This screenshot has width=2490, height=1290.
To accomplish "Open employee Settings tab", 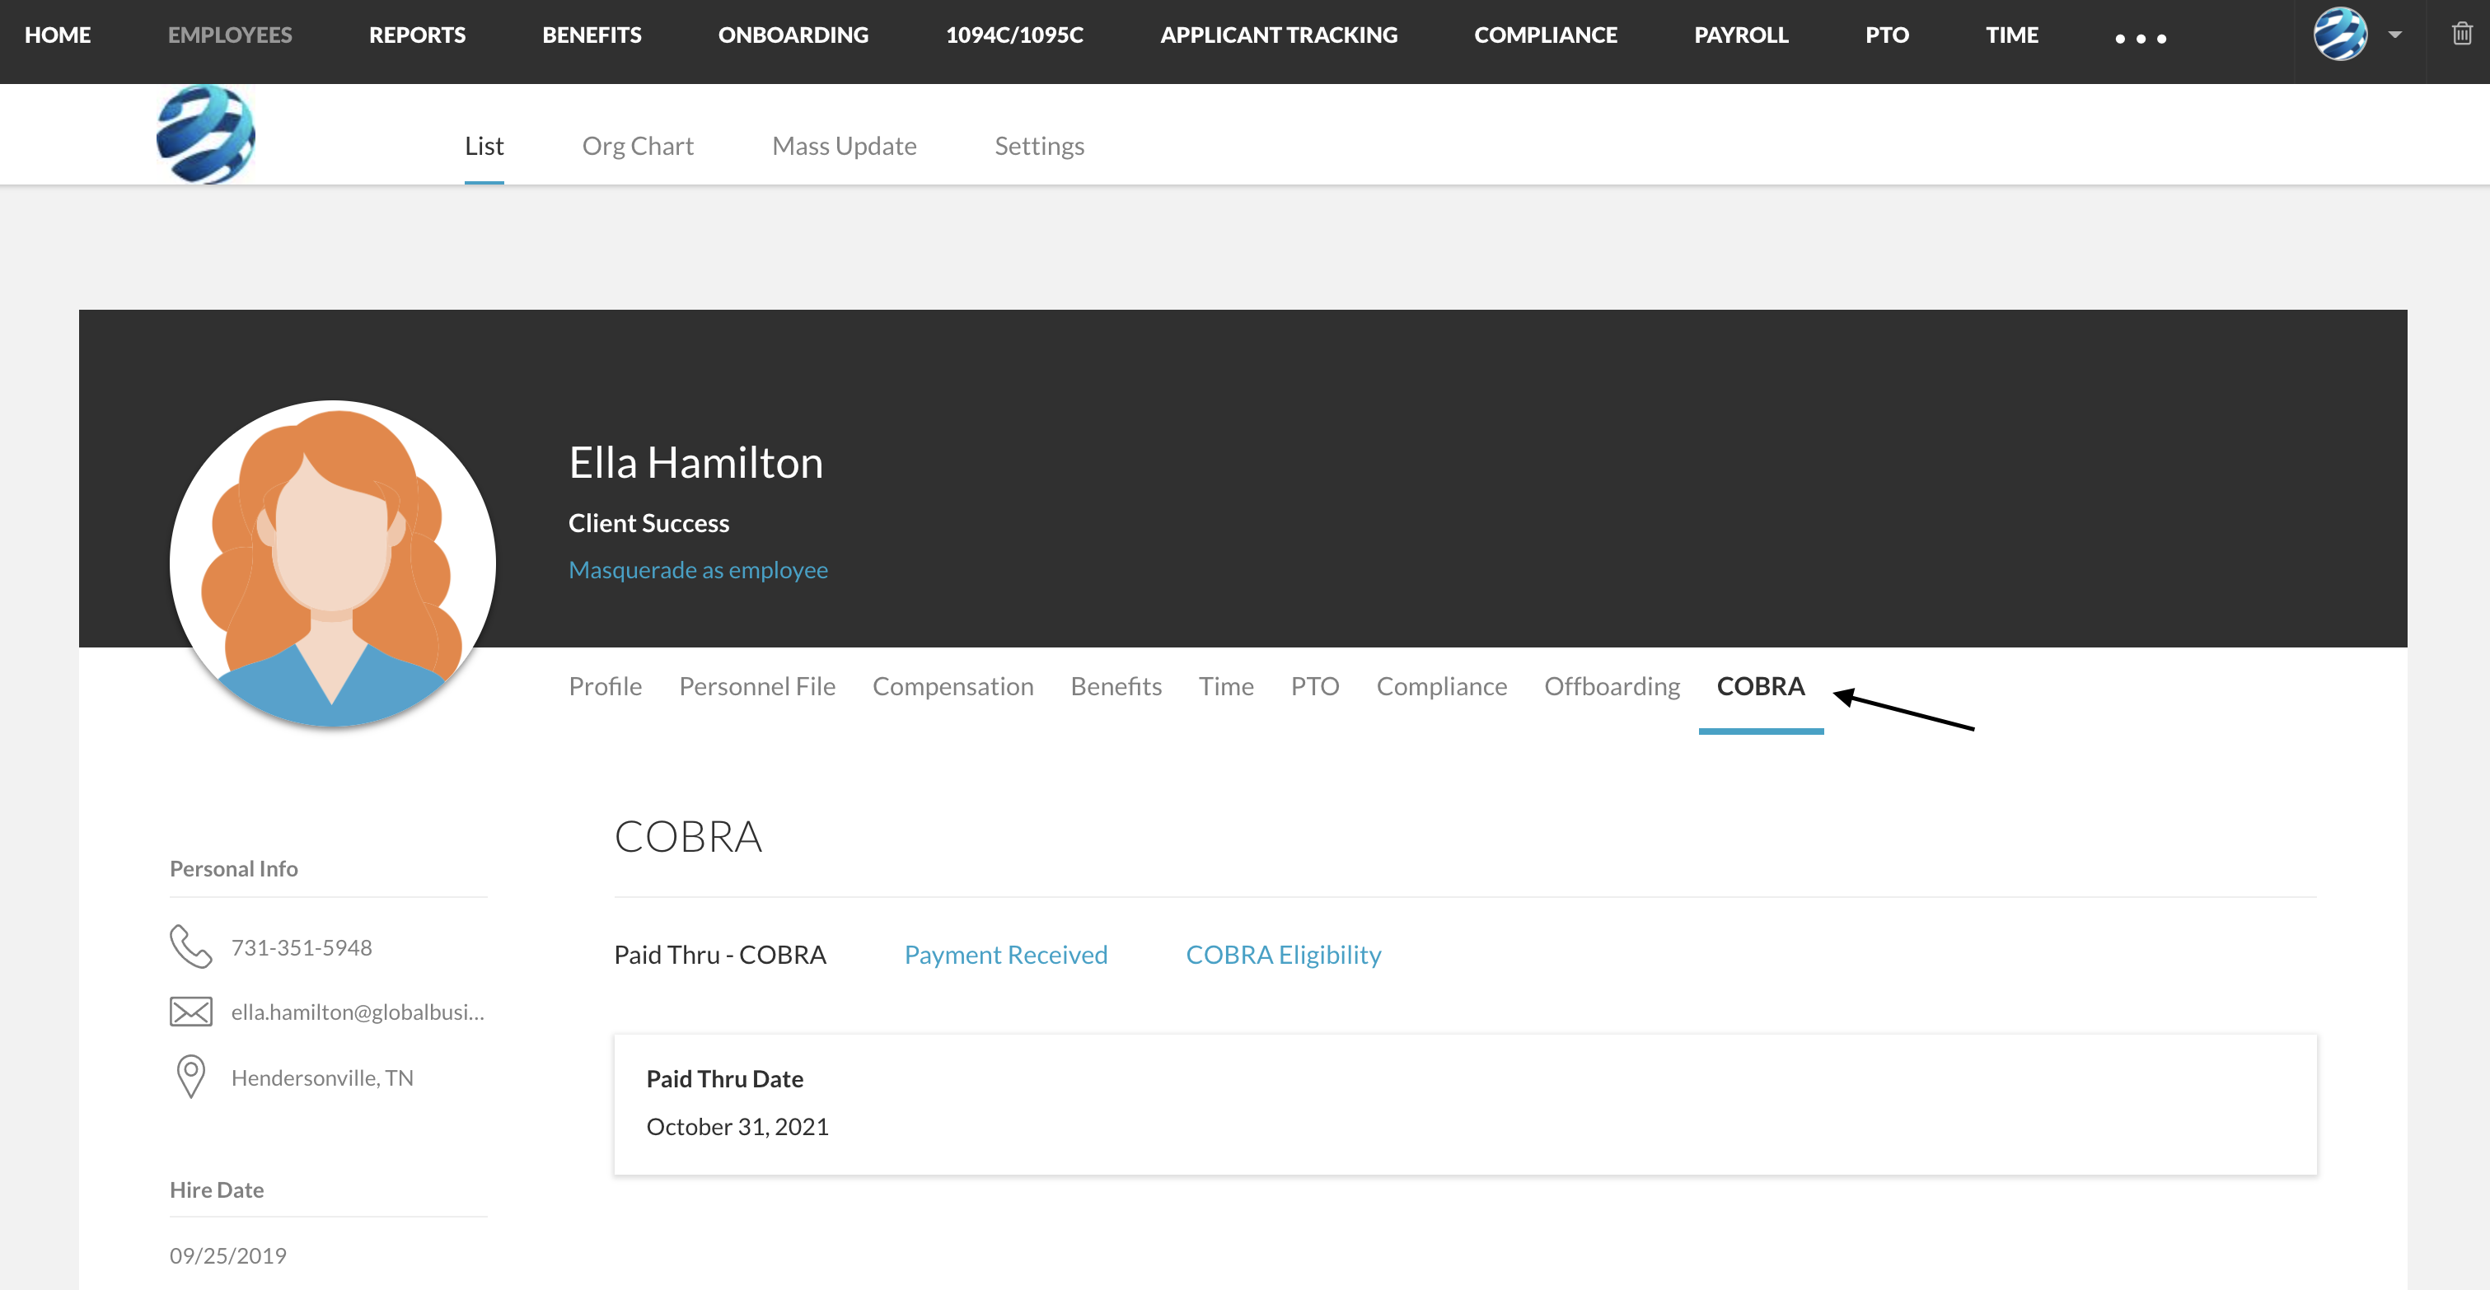I will (x=1039, y=146).
